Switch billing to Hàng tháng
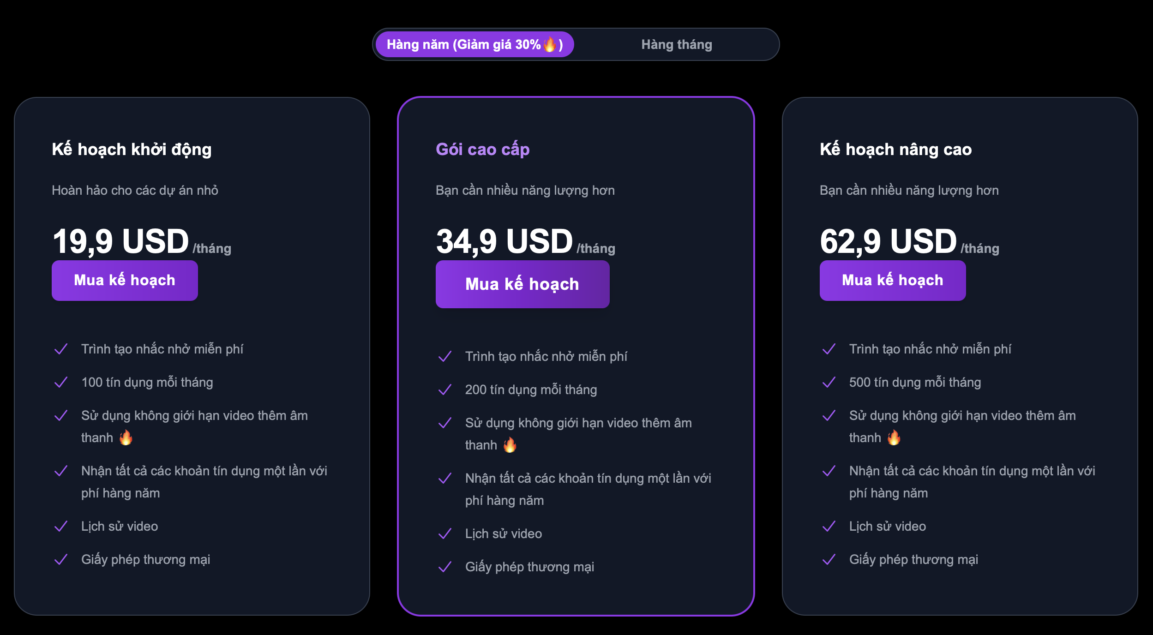The image size is (1153, 635). pos(676,44)
